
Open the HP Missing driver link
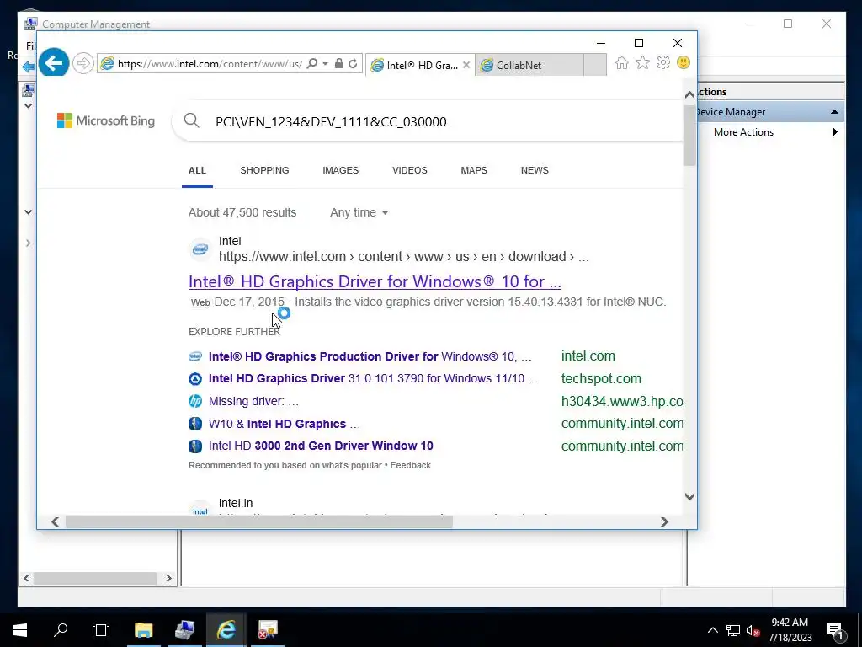[253, 402]
